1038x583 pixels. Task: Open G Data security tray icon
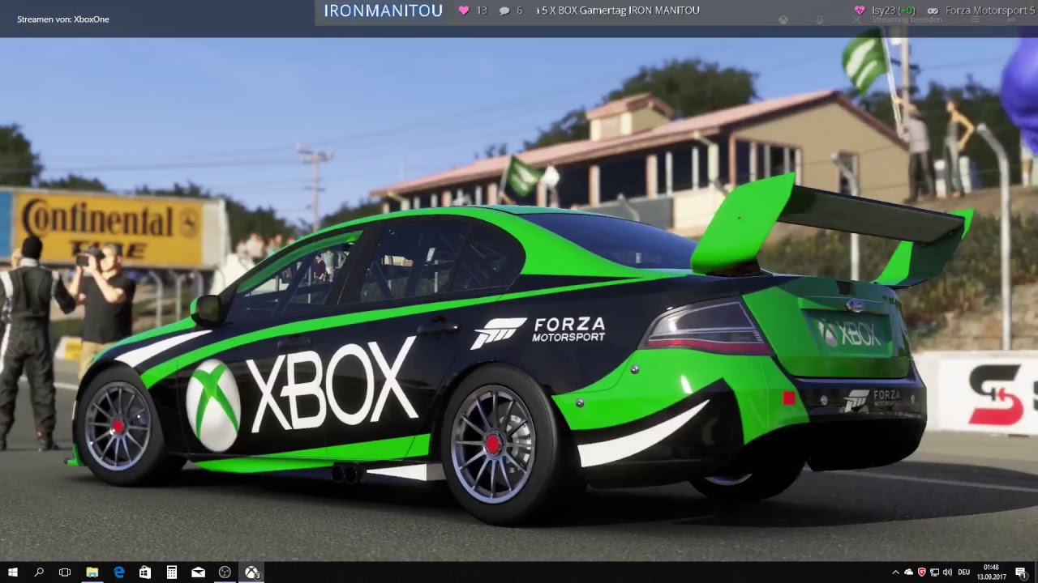(921, 572)
